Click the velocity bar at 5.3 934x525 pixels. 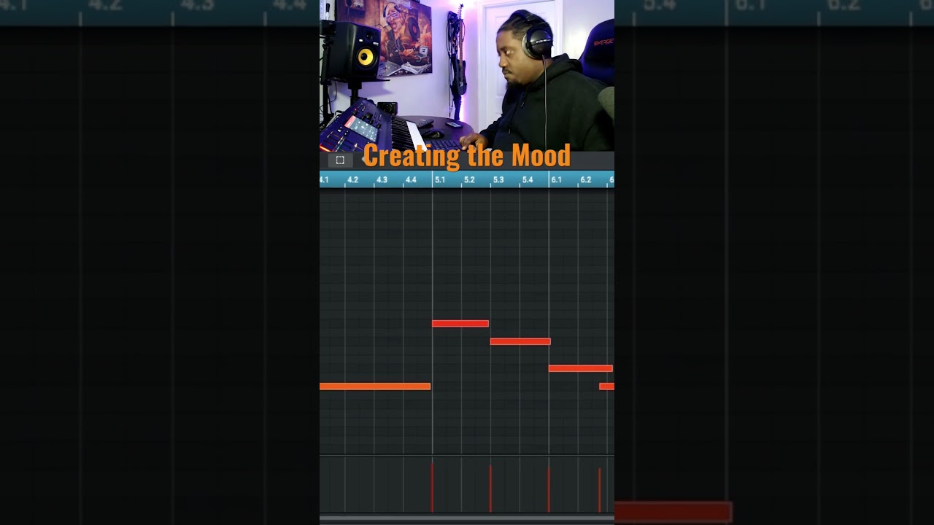(x=490, y=489)
